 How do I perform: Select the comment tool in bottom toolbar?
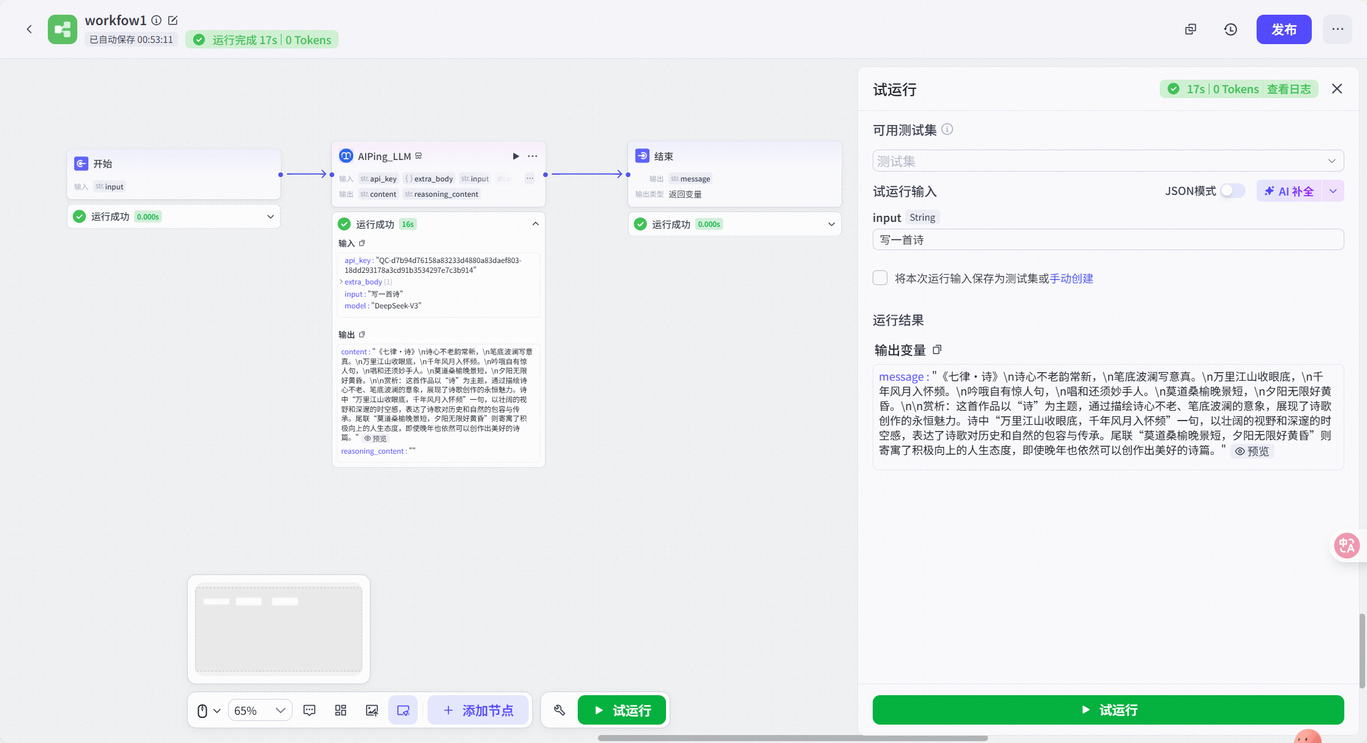coord(310,710)
